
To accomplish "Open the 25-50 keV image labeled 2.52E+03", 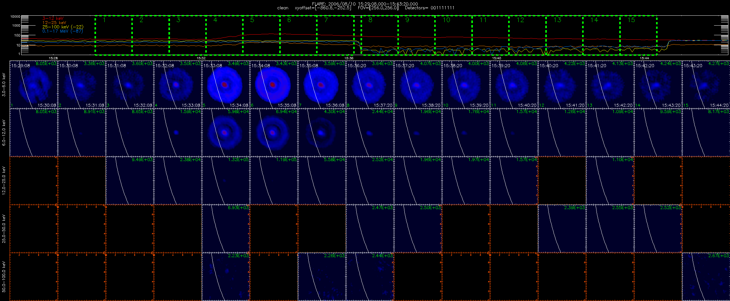I will (658, 229).
